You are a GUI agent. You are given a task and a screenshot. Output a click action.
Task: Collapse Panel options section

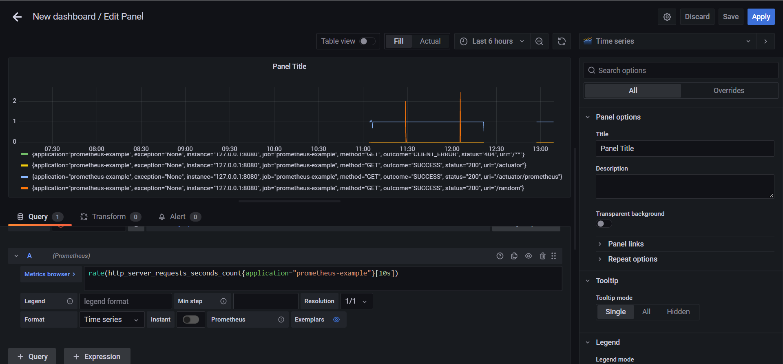pyautogui.click(x=588, y=117)
